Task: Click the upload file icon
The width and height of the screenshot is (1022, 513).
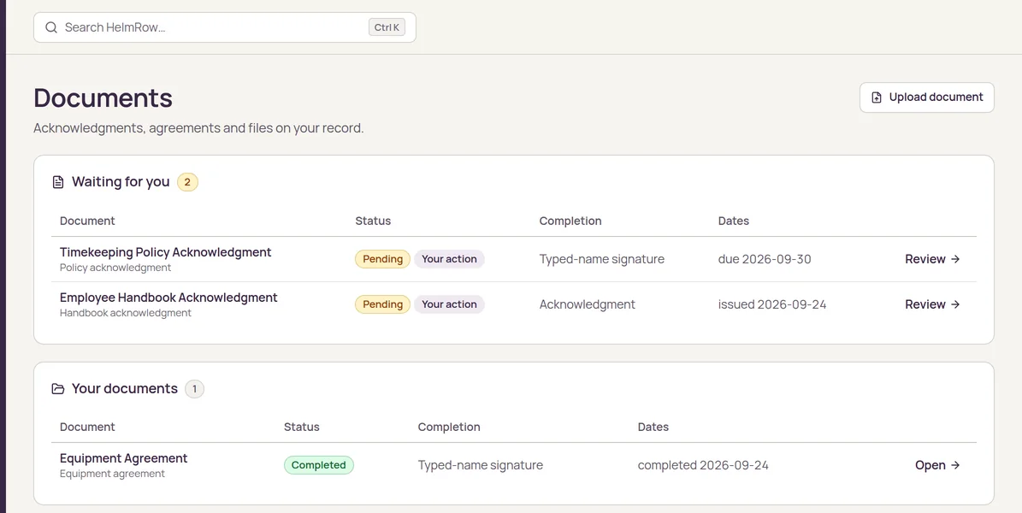Action: [x=877, y=97]
